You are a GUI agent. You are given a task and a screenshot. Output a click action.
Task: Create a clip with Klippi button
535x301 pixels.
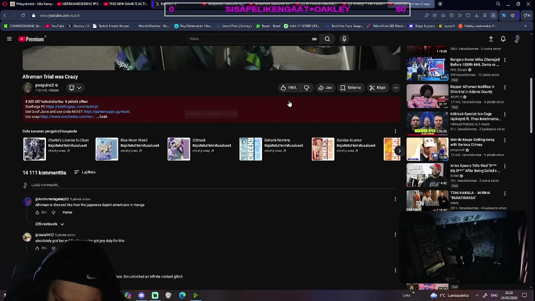tap(377, 88)
